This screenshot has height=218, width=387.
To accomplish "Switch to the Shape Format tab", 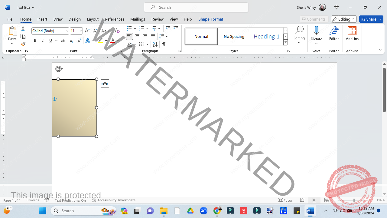I will pos(211,19).
